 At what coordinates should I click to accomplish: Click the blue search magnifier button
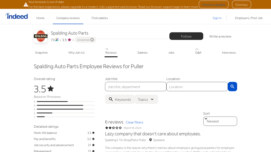coord(232,86)
